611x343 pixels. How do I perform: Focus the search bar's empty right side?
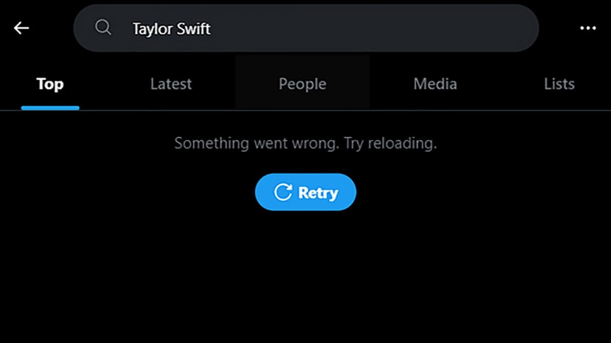pyautogui.click(x=377, y=28)
